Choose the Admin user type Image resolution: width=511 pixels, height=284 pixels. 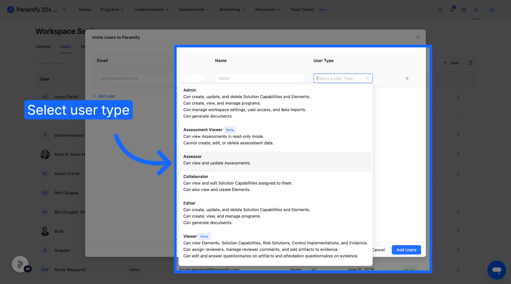[x=275, y=103]
